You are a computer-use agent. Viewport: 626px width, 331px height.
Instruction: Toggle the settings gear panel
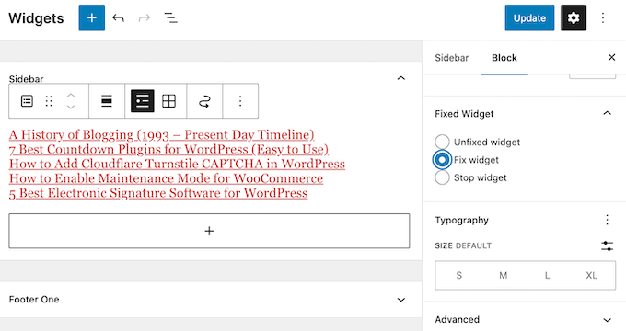(x=574, y=18)
